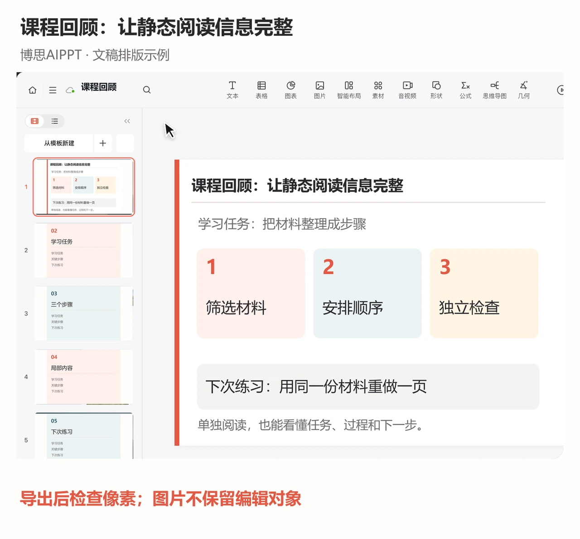580x539 pixels.
Task: Select card 1 筛选材料
Action: 251,293
